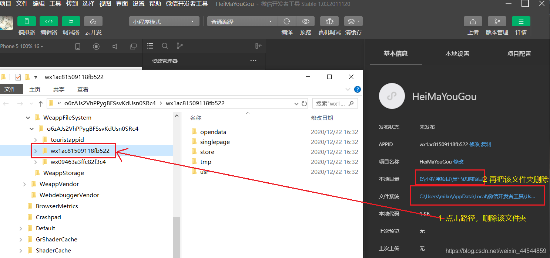Click the File Explorer help question mark icon
This screenshot has height=258, width=550.
(358, 89)
